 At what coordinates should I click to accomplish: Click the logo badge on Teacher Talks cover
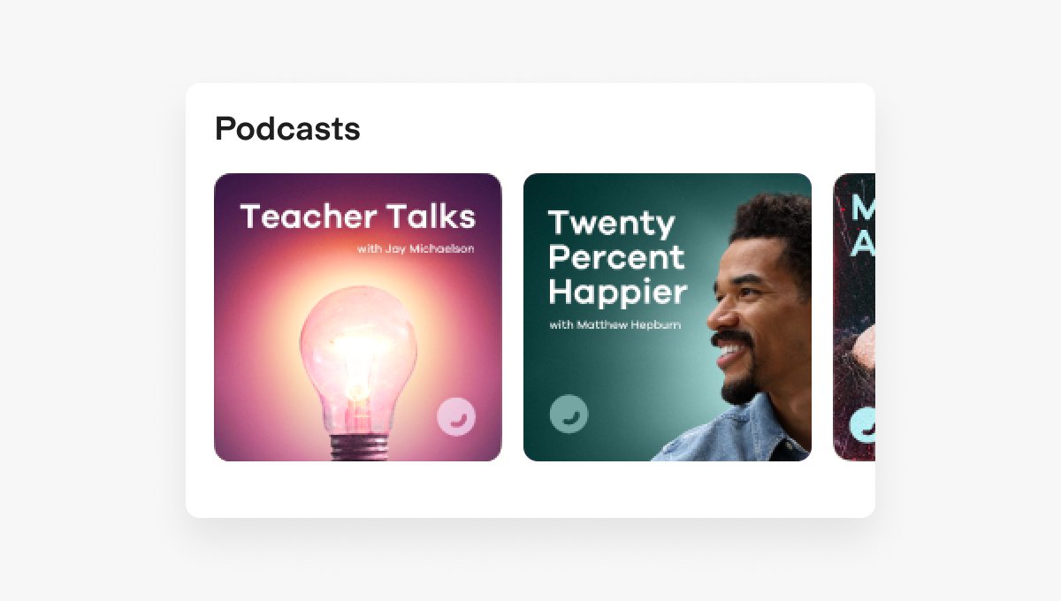click(x=456, y=417)
